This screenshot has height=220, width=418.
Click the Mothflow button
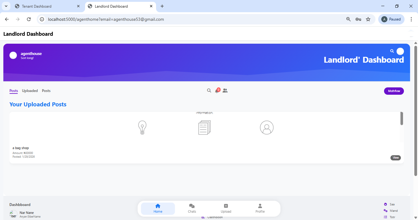pos(394,91)
